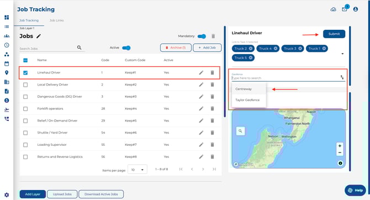Jump to the first page
The image size is (370, 200).
(181, 169)
